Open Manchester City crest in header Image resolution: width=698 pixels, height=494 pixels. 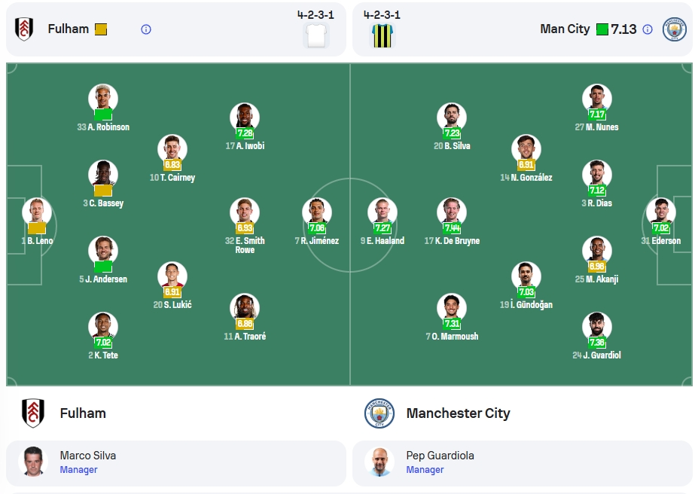[675, 29]
